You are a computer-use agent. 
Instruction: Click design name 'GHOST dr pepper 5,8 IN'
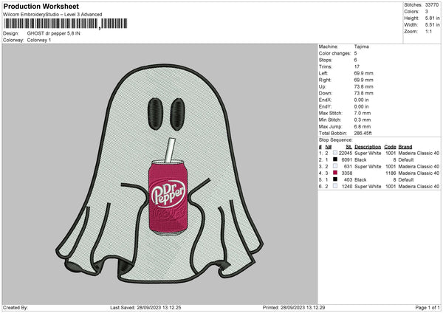click(54, 33)
